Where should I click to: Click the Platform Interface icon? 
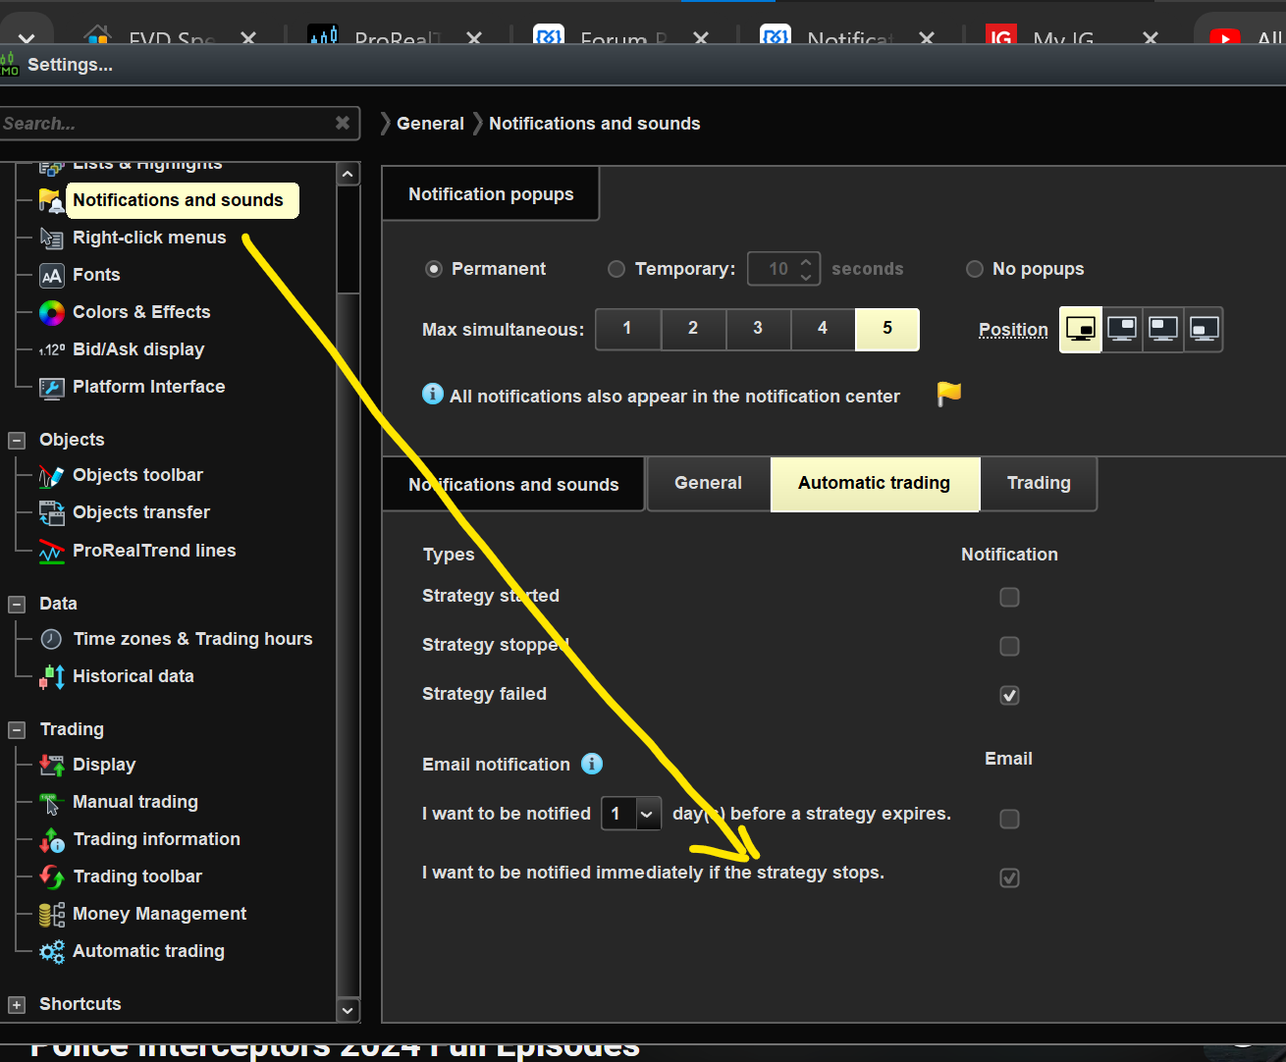coord(51,388)
